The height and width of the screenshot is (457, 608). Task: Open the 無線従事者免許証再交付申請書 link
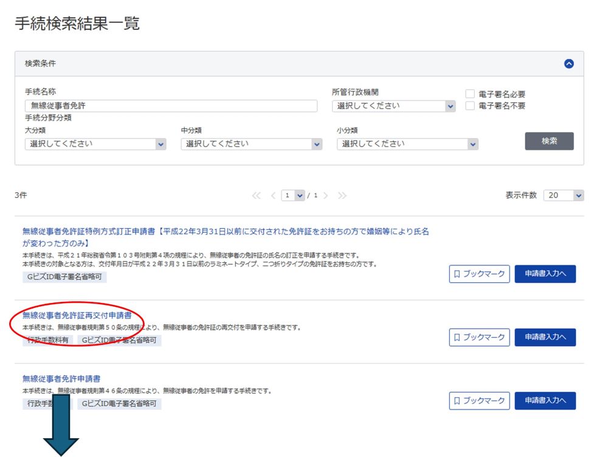click(77, 315)
